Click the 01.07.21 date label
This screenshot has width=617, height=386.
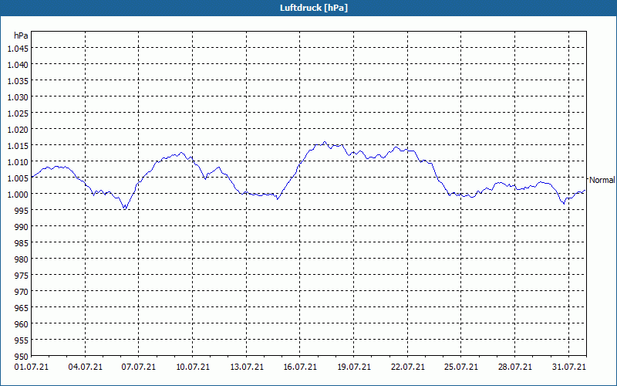(32, 367)
